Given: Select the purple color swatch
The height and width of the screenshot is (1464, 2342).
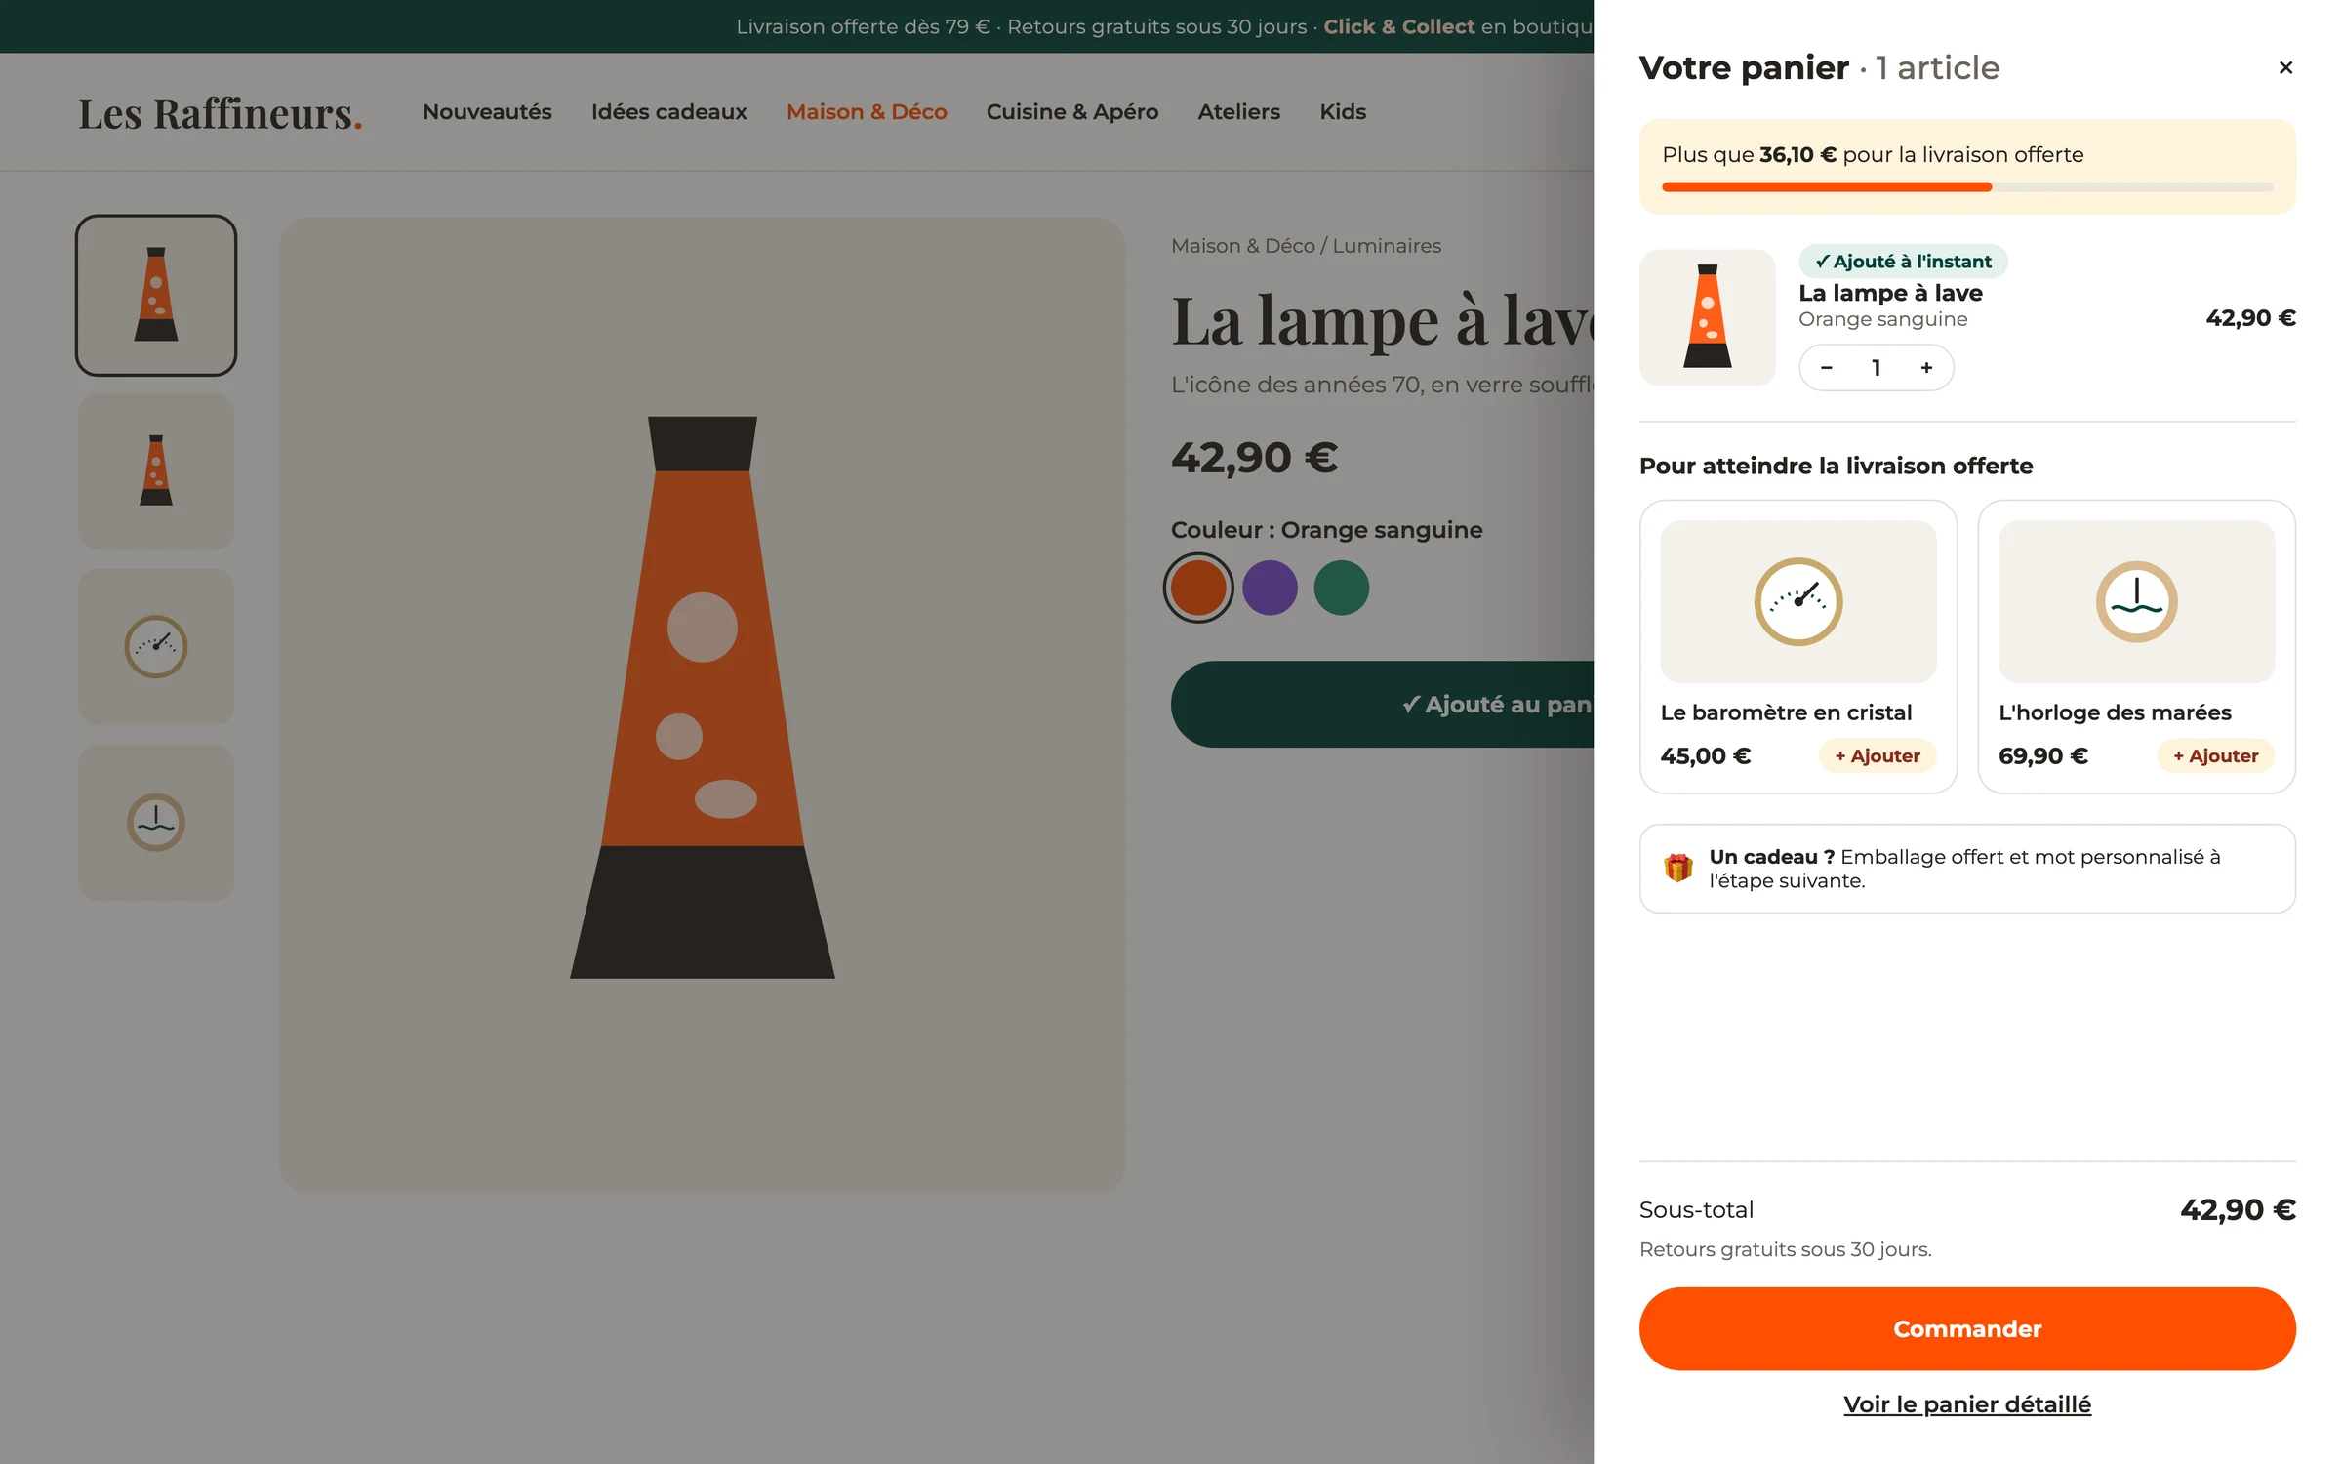Looking at the screenshot, I should coord(1270,588).
